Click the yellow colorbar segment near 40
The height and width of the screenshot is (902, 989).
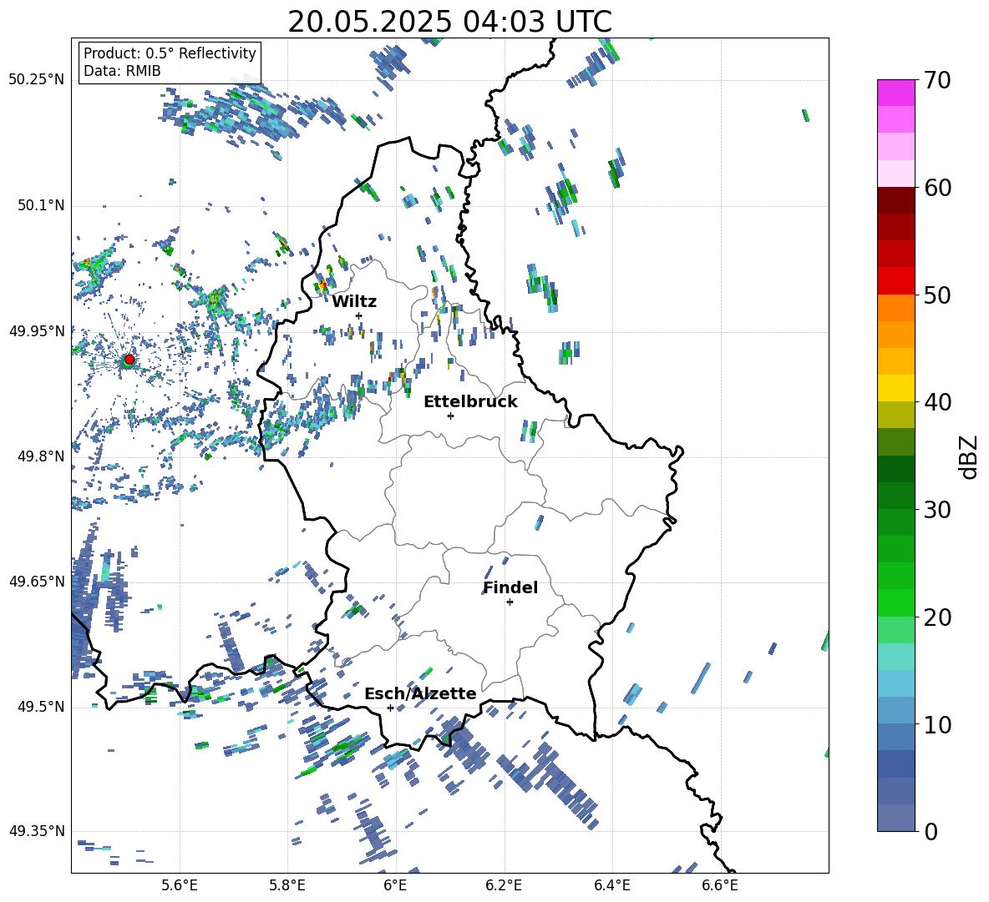(895, 388)
